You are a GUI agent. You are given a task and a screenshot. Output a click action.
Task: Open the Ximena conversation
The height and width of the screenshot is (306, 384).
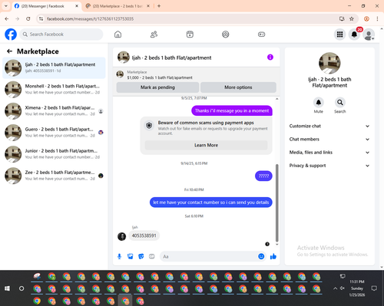[54, 111]
